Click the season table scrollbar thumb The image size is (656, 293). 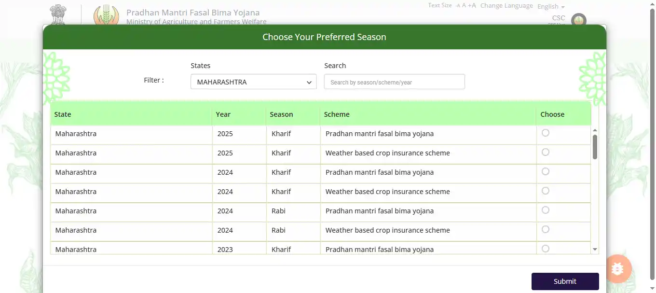tap(595, 147)
